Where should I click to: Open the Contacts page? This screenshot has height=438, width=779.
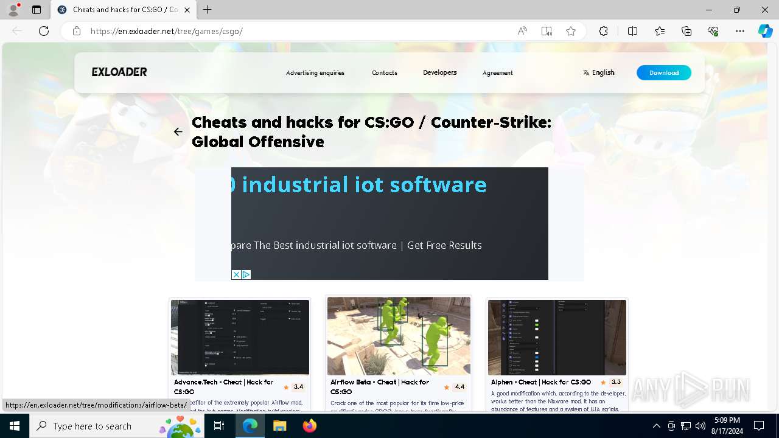(x=385, y=72)
